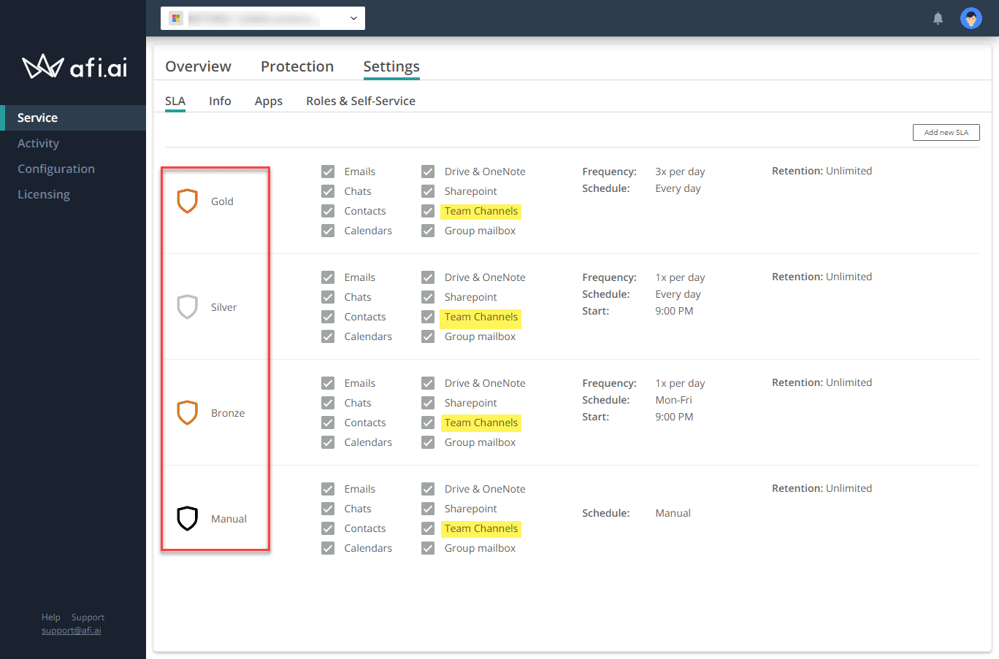Image resolution: width=999 pixels, height=659 pixels.
Task: Expand the tenant selector dropdown
Action: [353, 18]
